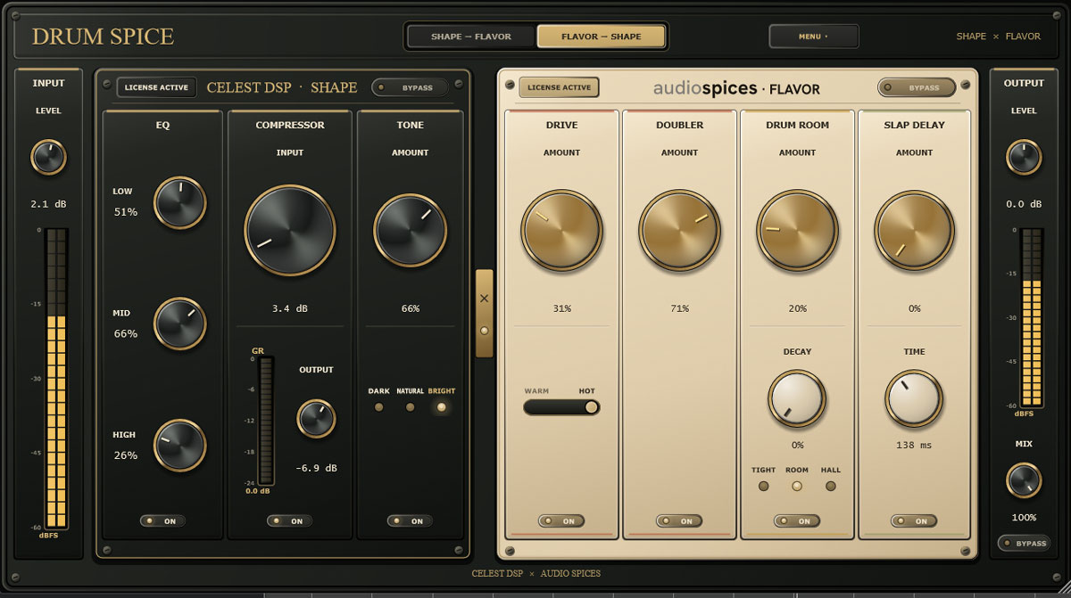Click the Drive 31% value
The height and width of the screenshot is (598, 1071).
[x=561, y=308]
